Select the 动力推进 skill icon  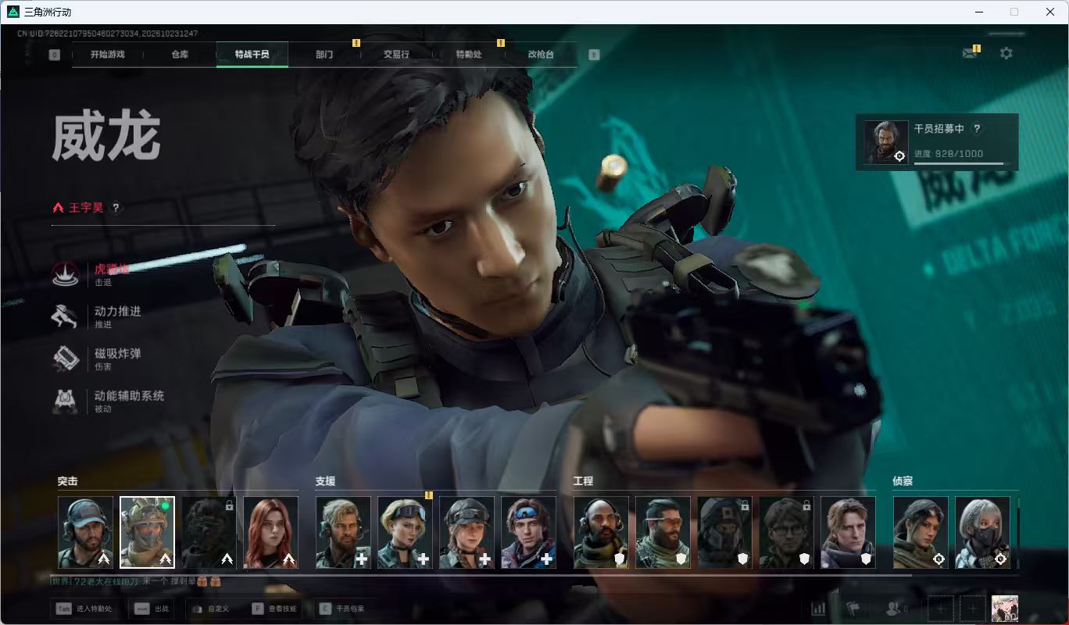pyautogui.click(x=65, y=316)
